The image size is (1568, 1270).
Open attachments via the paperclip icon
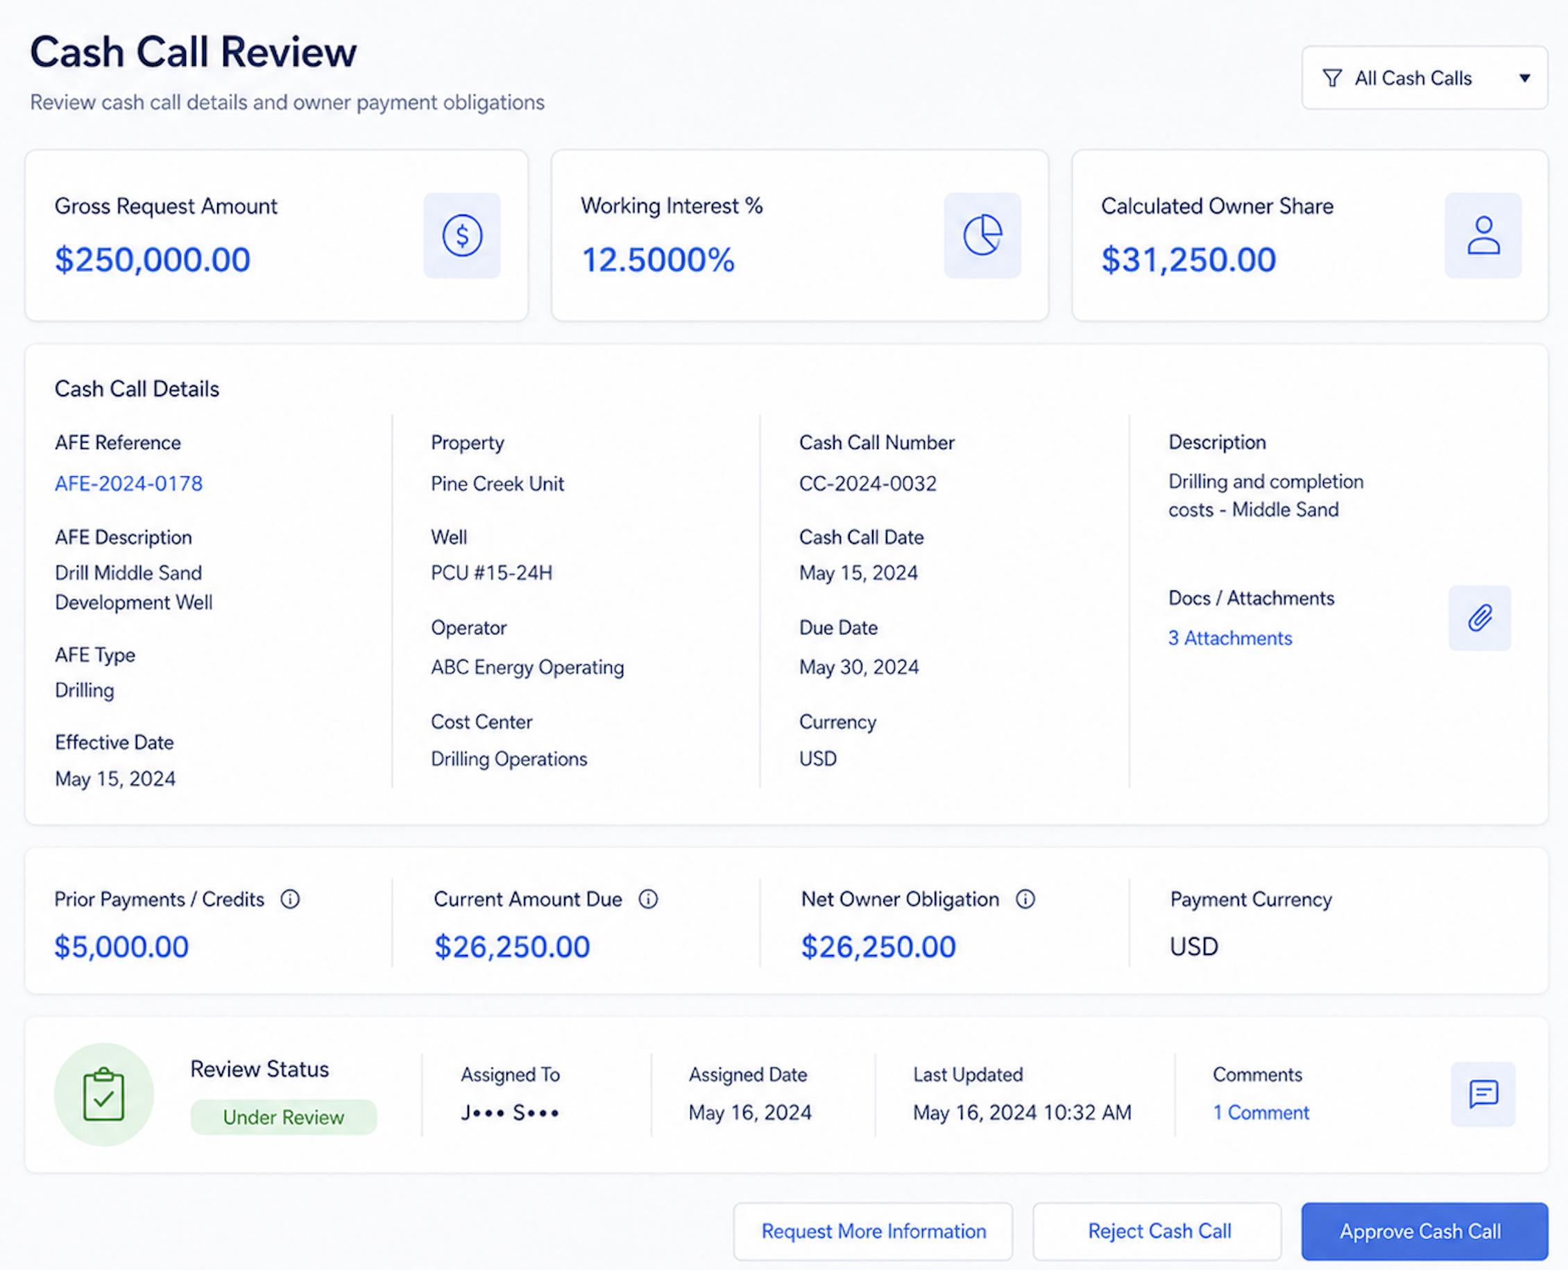[1479, 618]
